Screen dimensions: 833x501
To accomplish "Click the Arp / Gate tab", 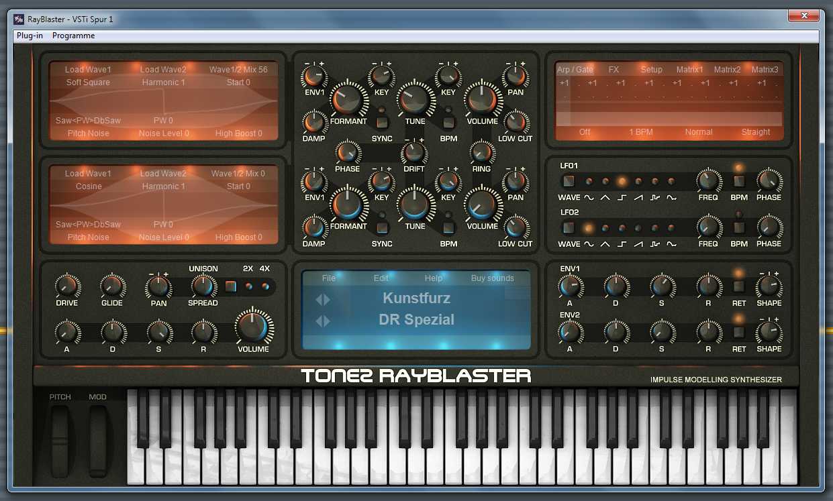I will click(575, 70).
